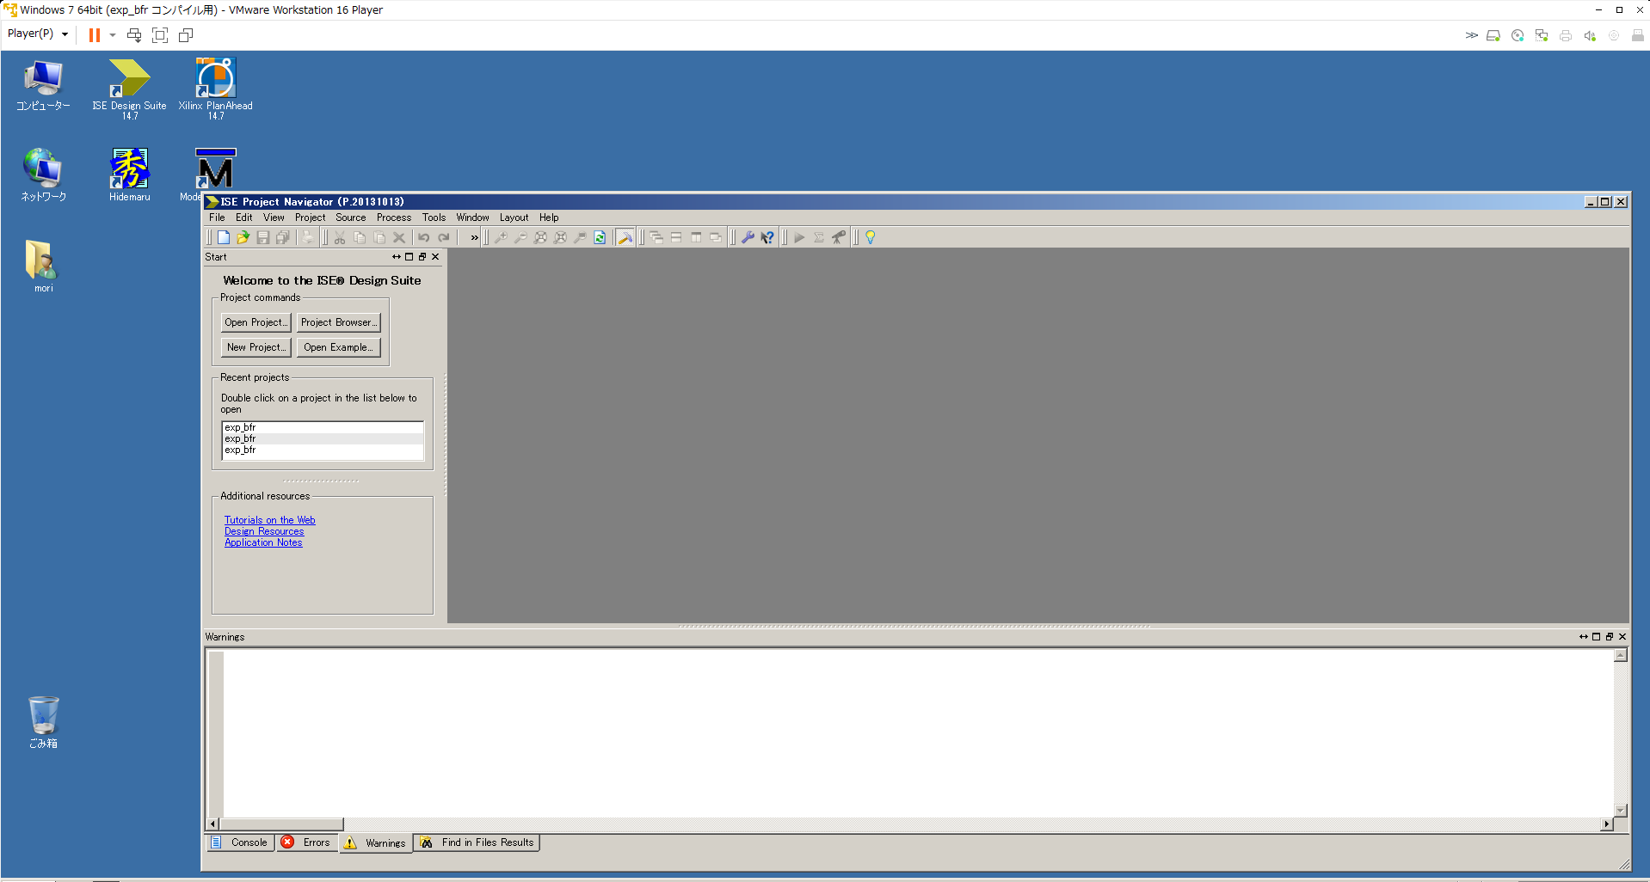Open the VMware power options dropdown arrow
This screenshot has height=882, width=1650.
[x=113, y=35]
